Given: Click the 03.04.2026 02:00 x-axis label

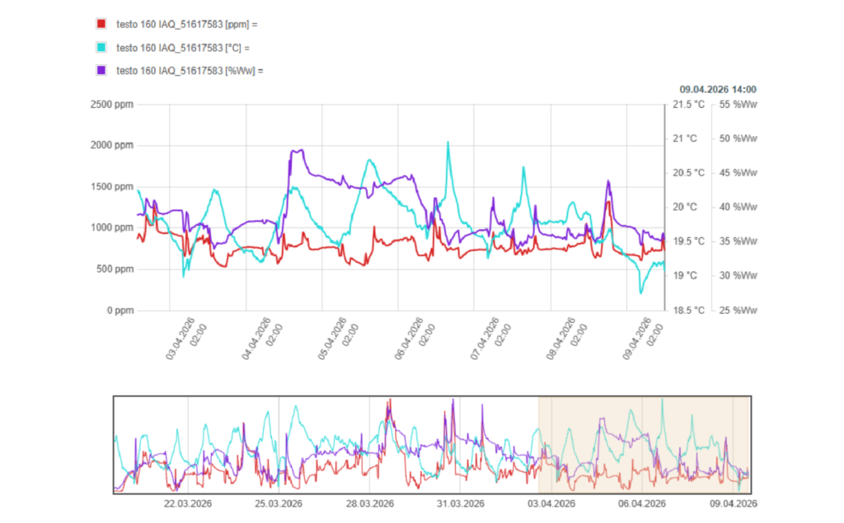Looking at the screenshot, I should pyautogui.click(x=186, y=338).
